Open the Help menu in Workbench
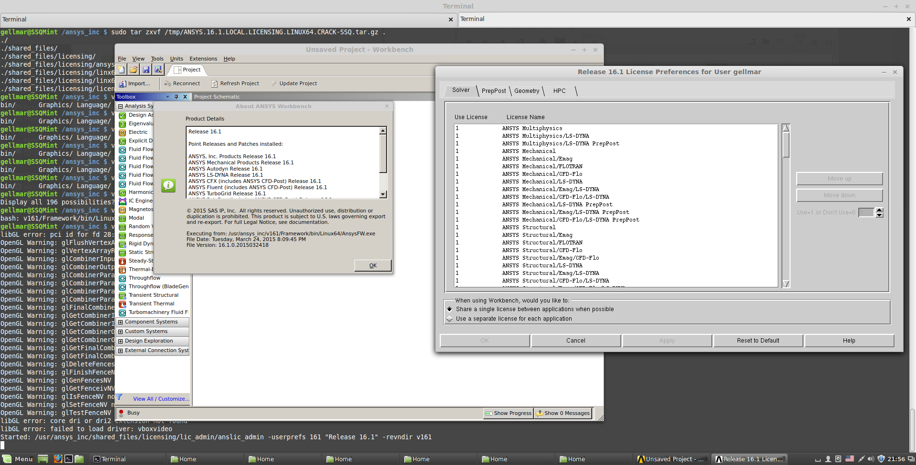 point(229,59)
